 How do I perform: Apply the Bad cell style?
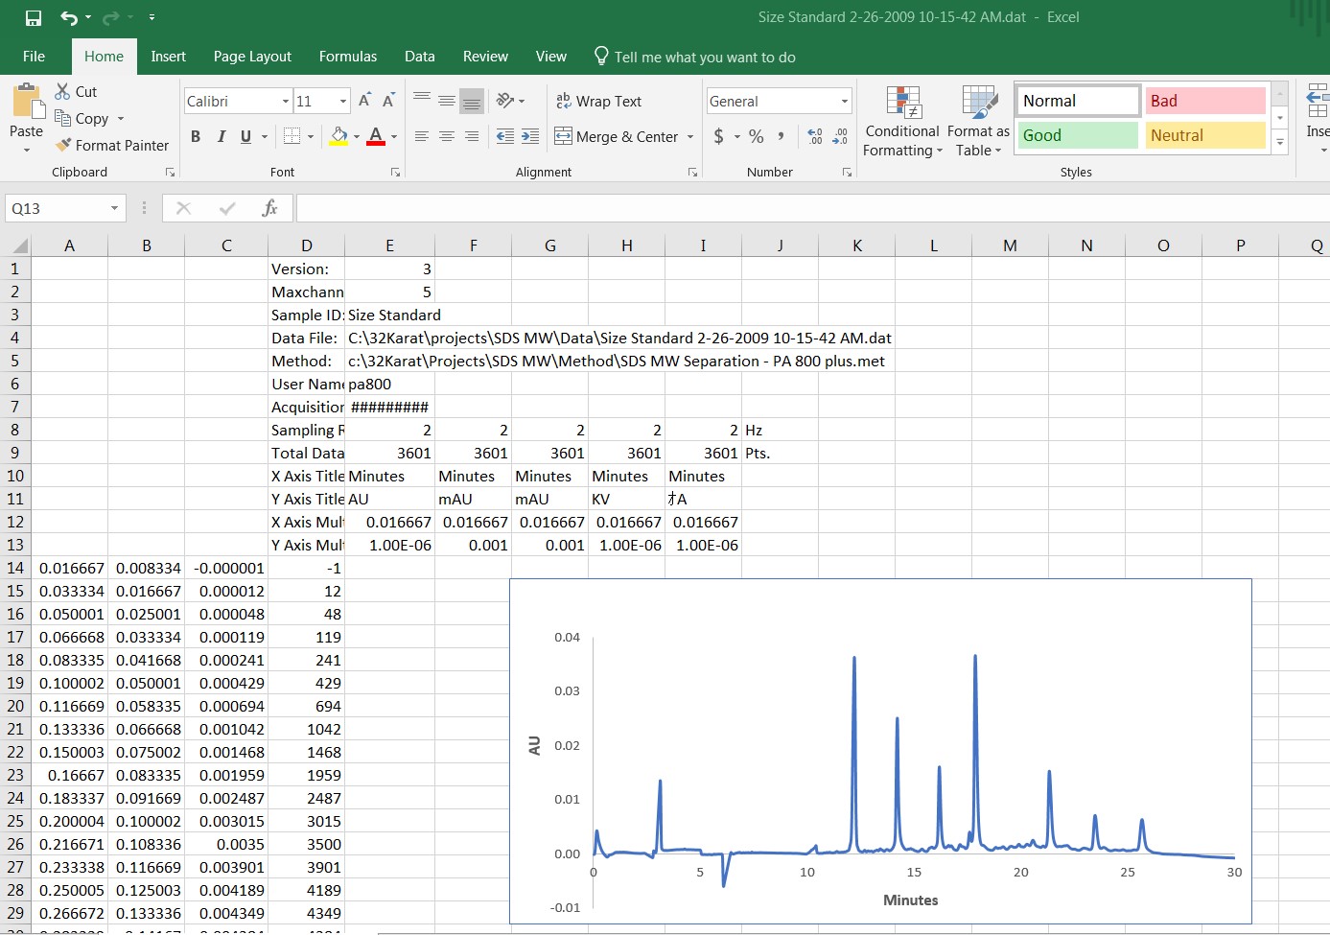pos(1205,101)
